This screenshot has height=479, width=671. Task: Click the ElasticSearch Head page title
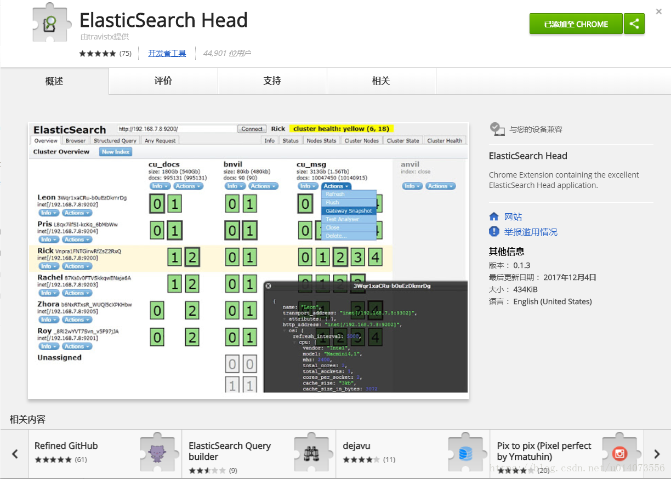(x=163, y=20)
